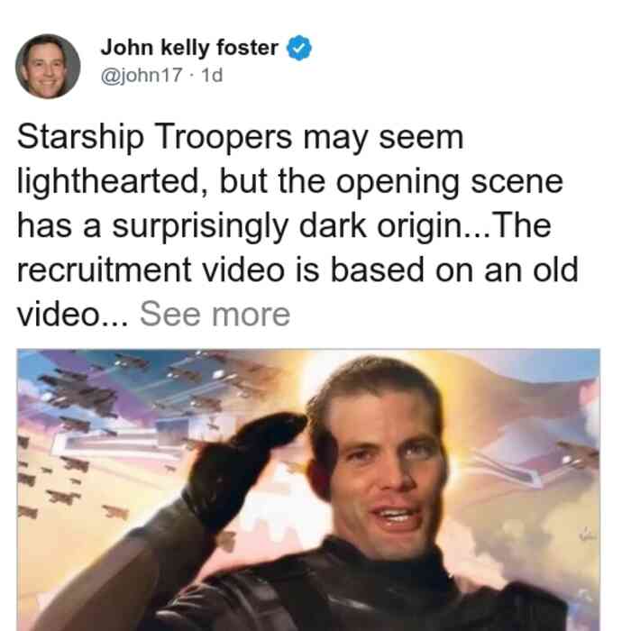
Task: Click the phrase recruitment video in the text
Action: pyautogui.click(x=151, y=270)
